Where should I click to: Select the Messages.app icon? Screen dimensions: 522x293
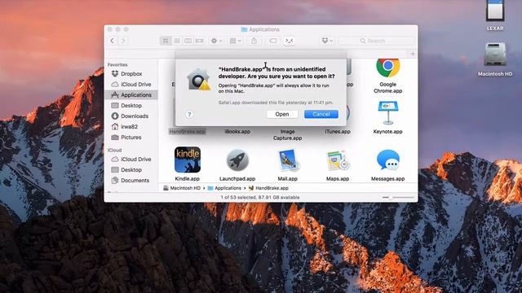tap(388, 160)
